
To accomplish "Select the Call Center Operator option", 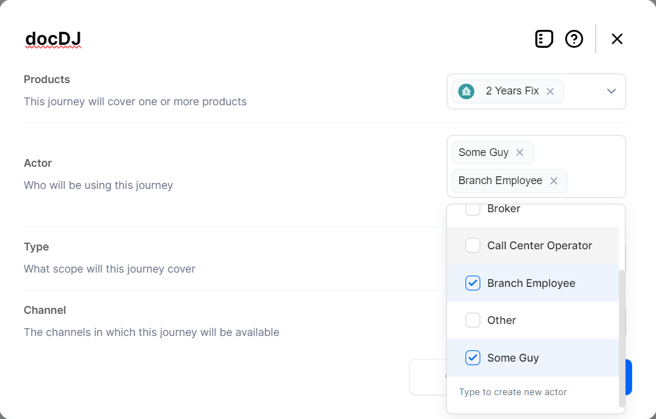I will coord(539,246).
